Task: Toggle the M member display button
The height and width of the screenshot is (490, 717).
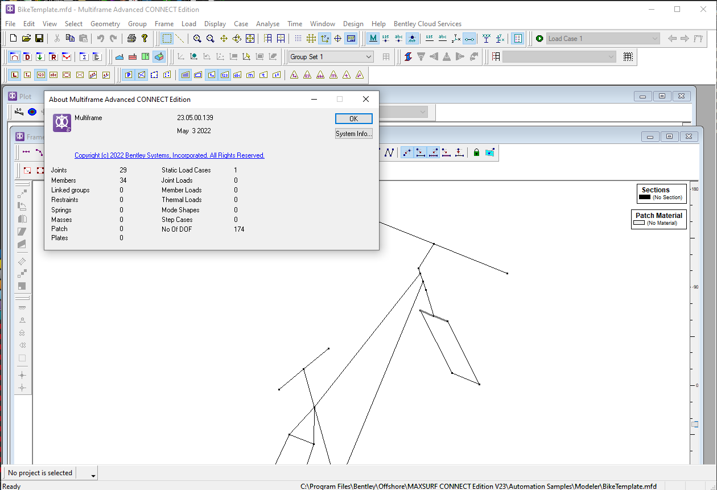Action: pos(373,39)
